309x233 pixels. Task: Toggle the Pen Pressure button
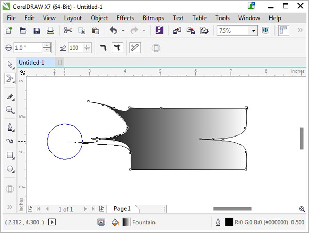tap(135, 48)
